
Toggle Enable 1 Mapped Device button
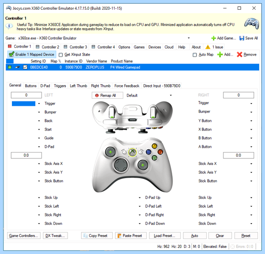(x=32, y=55)
